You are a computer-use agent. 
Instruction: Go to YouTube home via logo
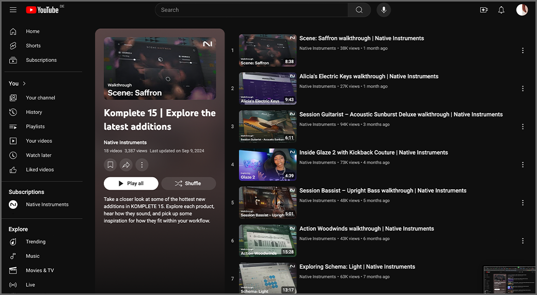42,10
